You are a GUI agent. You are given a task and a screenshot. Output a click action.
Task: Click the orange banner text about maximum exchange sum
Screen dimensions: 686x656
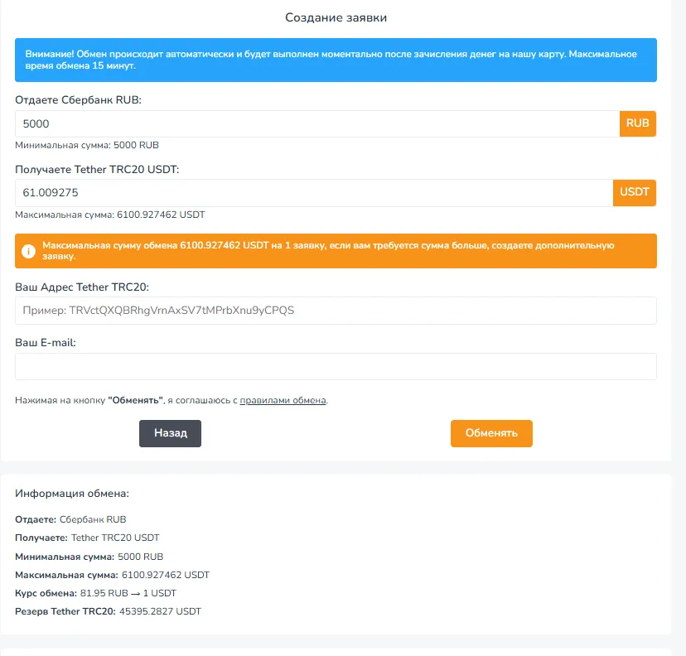click(328, 251)
